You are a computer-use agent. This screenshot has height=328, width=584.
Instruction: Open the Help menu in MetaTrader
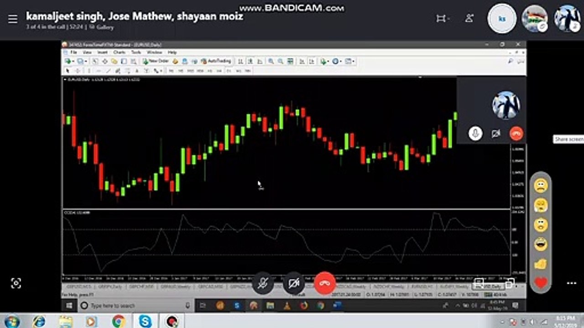click(172, 52)
